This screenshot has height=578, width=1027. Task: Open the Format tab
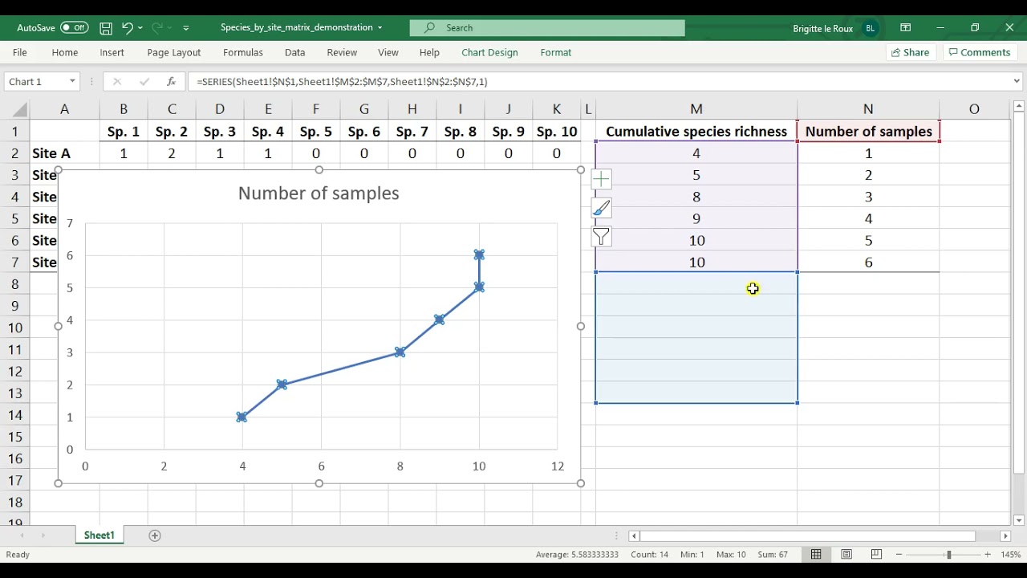[555, 52]
